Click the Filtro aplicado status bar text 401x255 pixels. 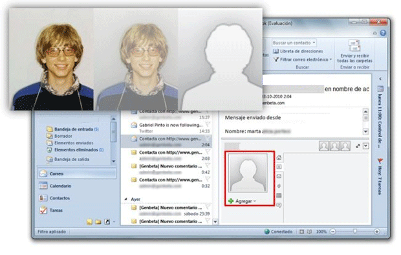click(x=52, y=232)
